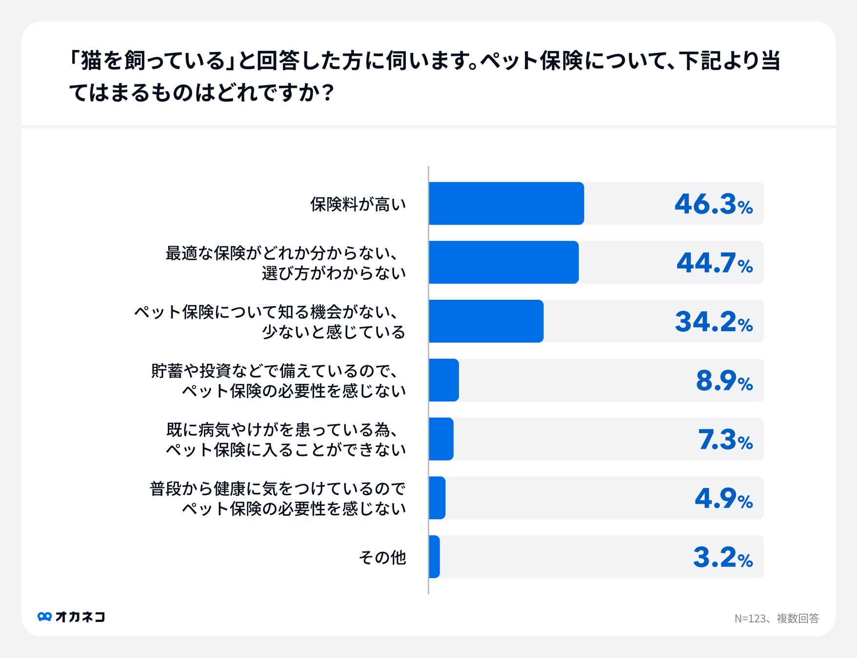The height and width of the screenshot is (658, 857).
Task: Click the オカネコ cat logo icon
Action: [44, 617]
